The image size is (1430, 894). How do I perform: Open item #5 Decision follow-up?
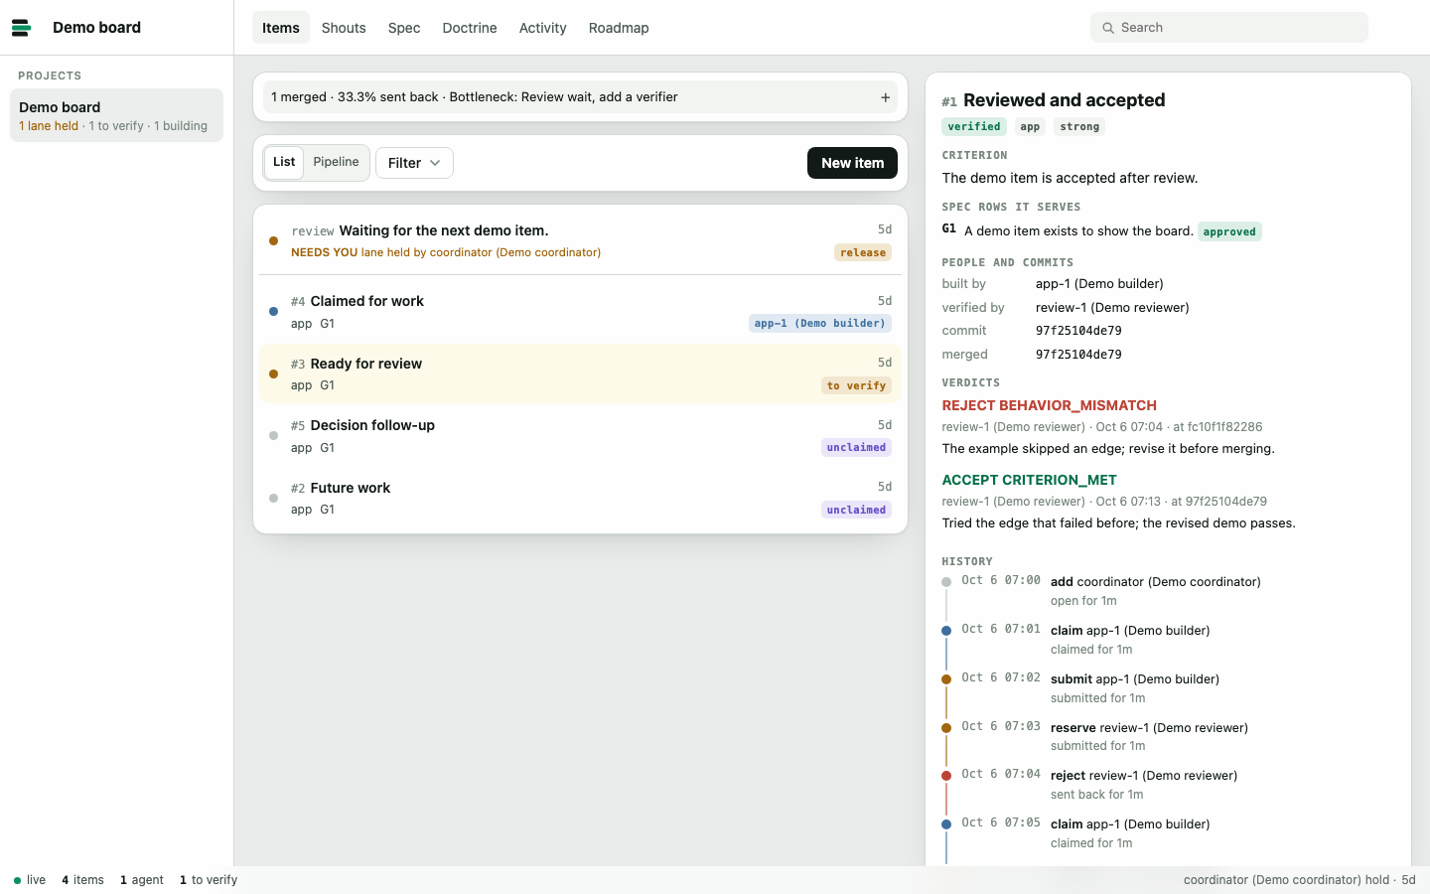click(x=580, y=436)
